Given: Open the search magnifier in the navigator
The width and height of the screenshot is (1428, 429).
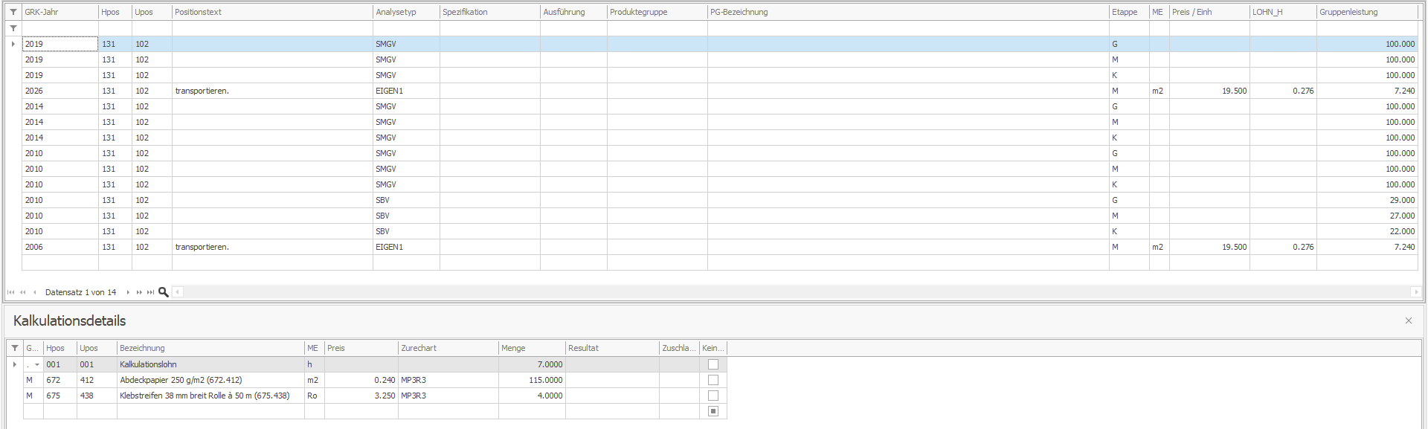Looking at the screenshot, I should tap(164, 292).
